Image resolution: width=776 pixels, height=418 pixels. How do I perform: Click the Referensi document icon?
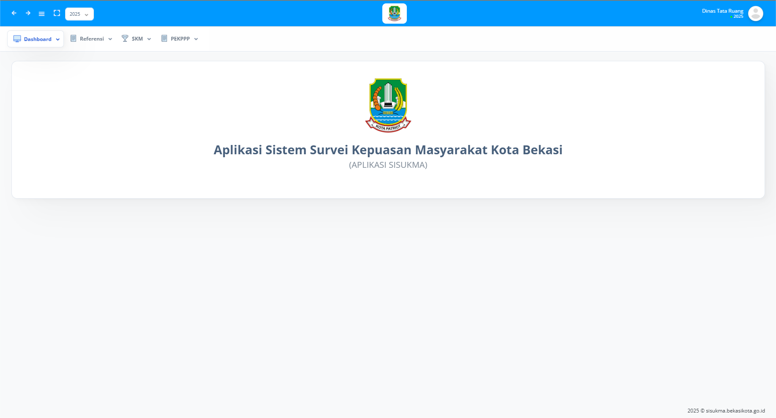click(72, 38)
